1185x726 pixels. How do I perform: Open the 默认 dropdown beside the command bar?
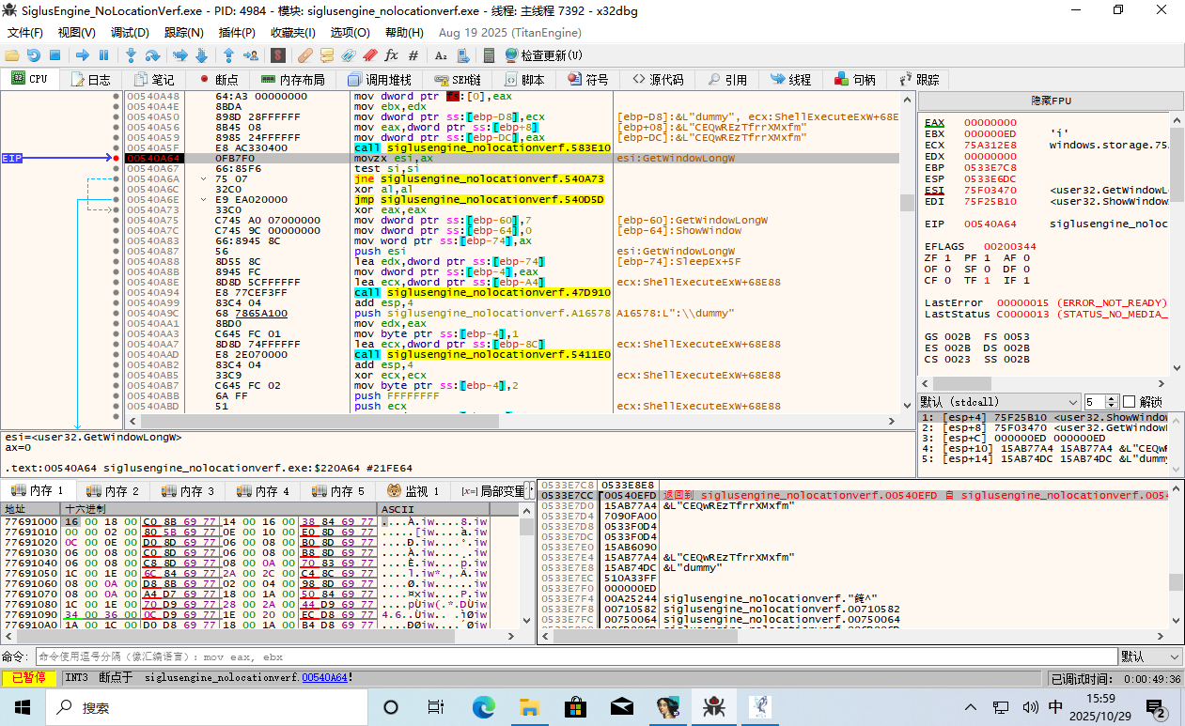coord(1150,656)
